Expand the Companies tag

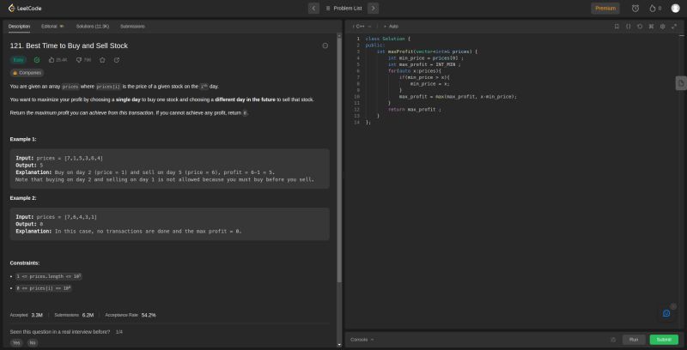click(x=27, y=73)
